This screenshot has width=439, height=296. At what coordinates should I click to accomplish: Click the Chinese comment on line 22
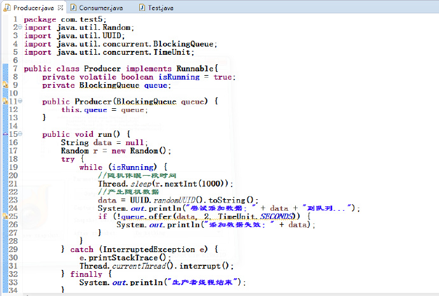click(129, 192)
